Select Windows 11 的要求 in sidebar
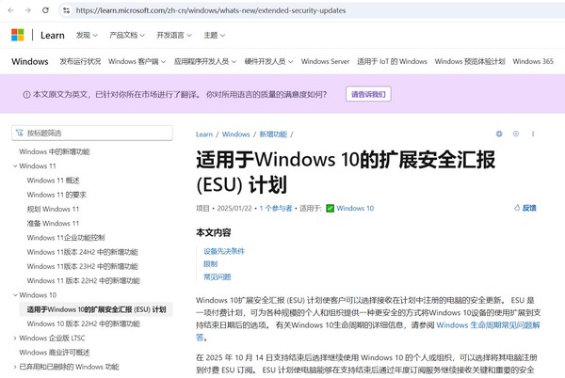Viewport: 565px width, 378px height. point(56,195)
